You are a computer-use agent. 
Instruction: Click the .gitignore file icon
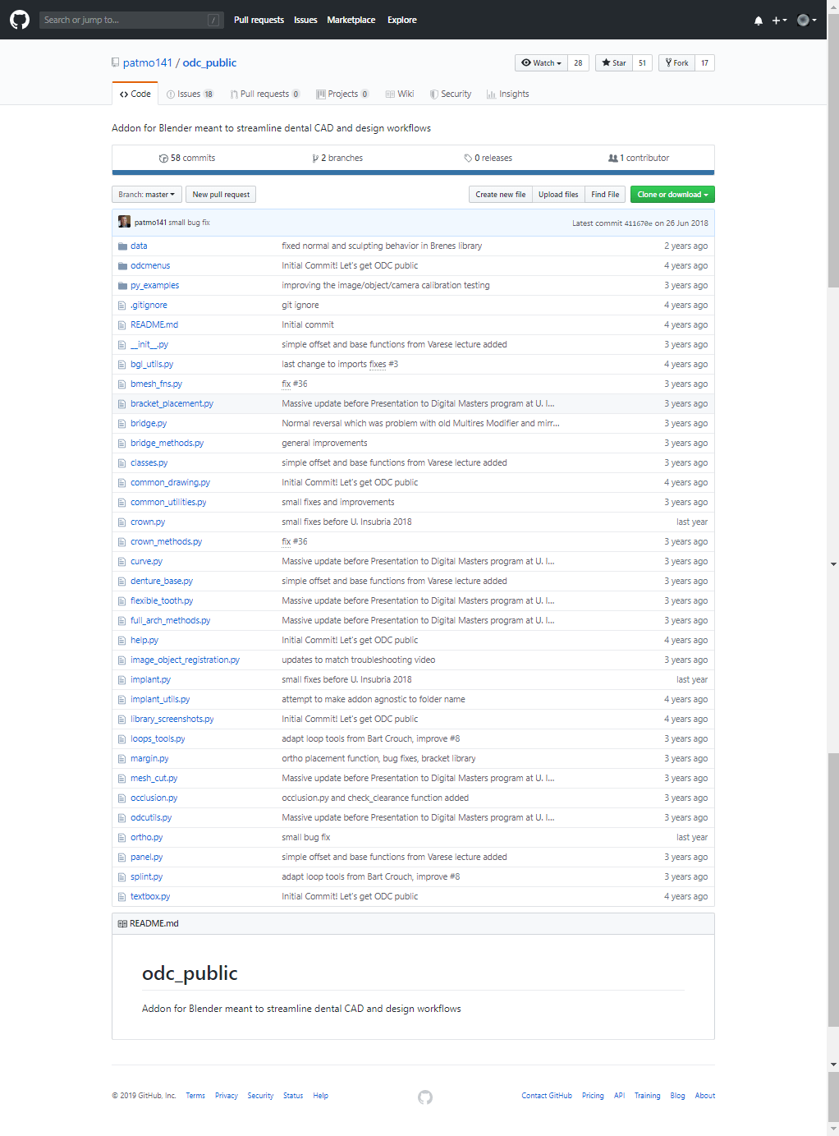pyautogui.click(x=121, y=306)
